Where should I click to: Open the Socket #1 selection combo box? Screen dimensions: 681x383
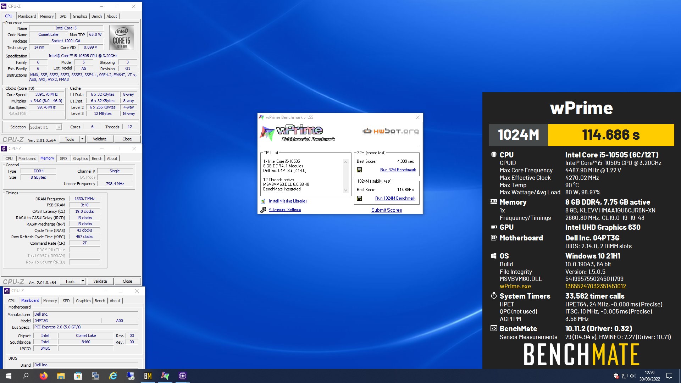coord(45,127)
